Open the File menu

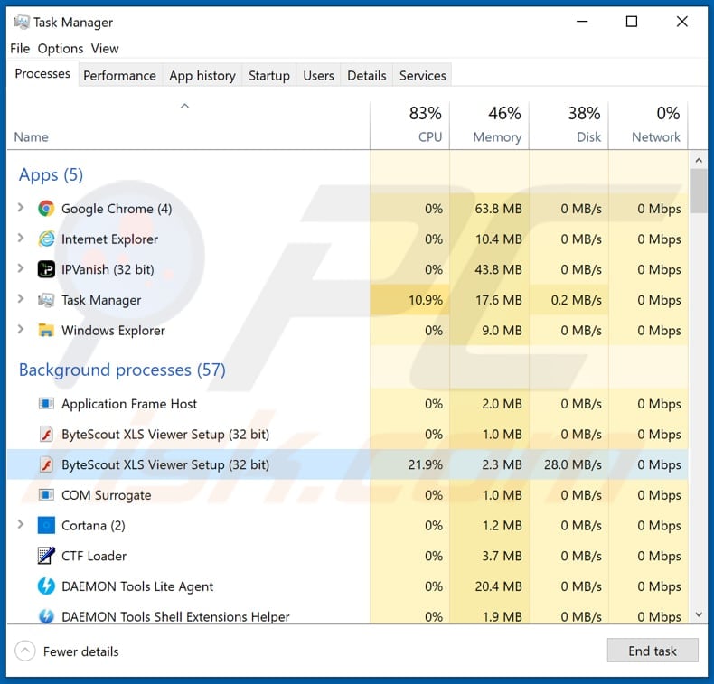point(20,48)
